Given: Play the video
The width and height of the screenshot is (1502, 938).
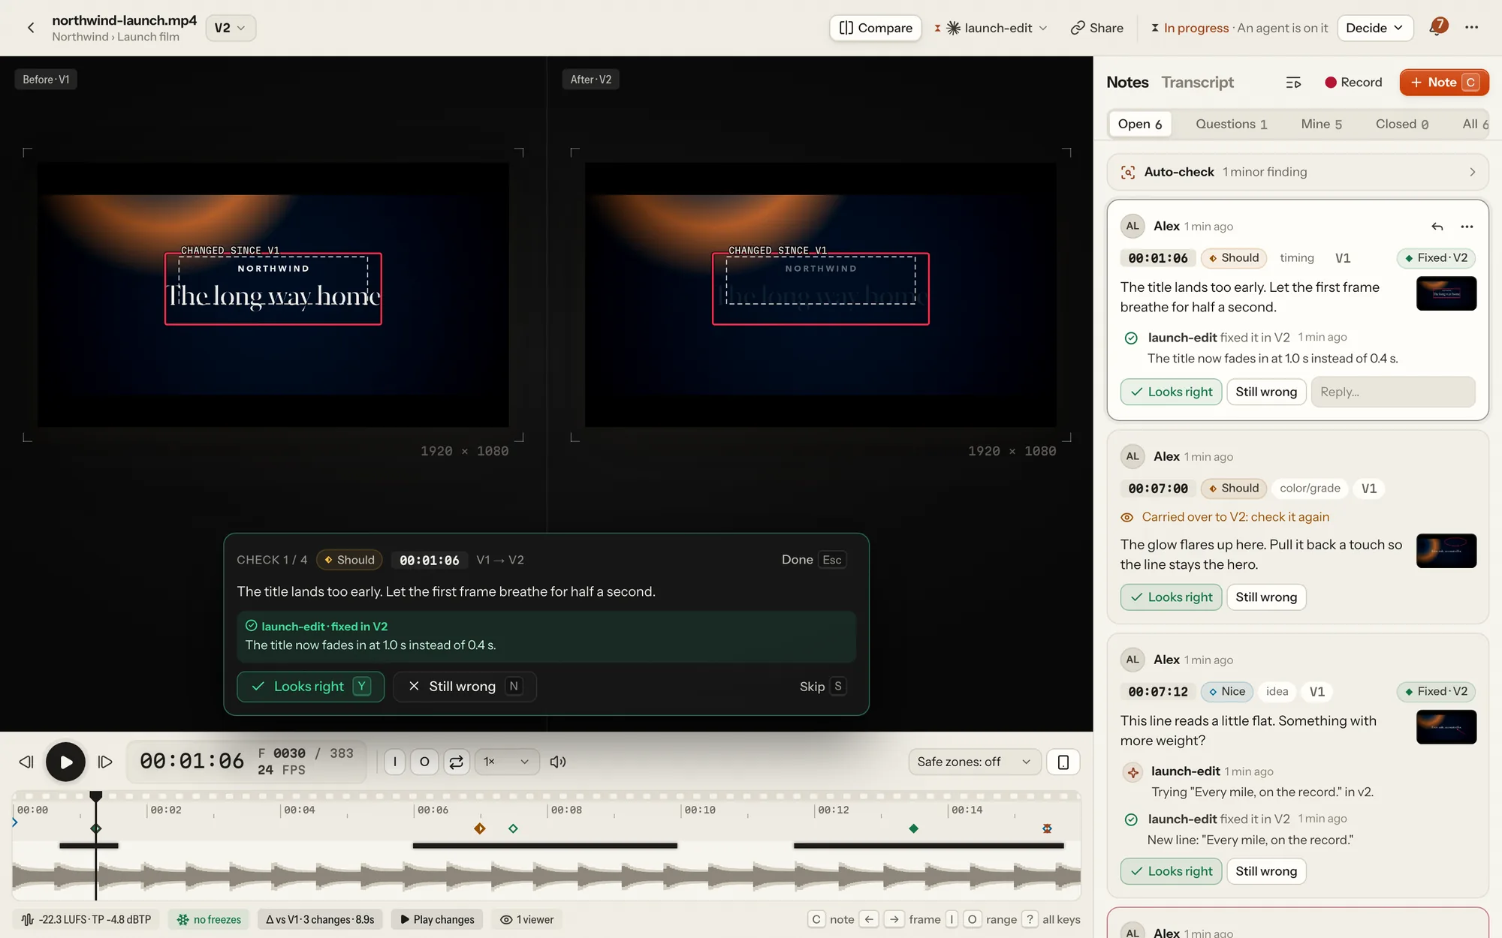Looking at the screenshot, I should pos(66,762).
